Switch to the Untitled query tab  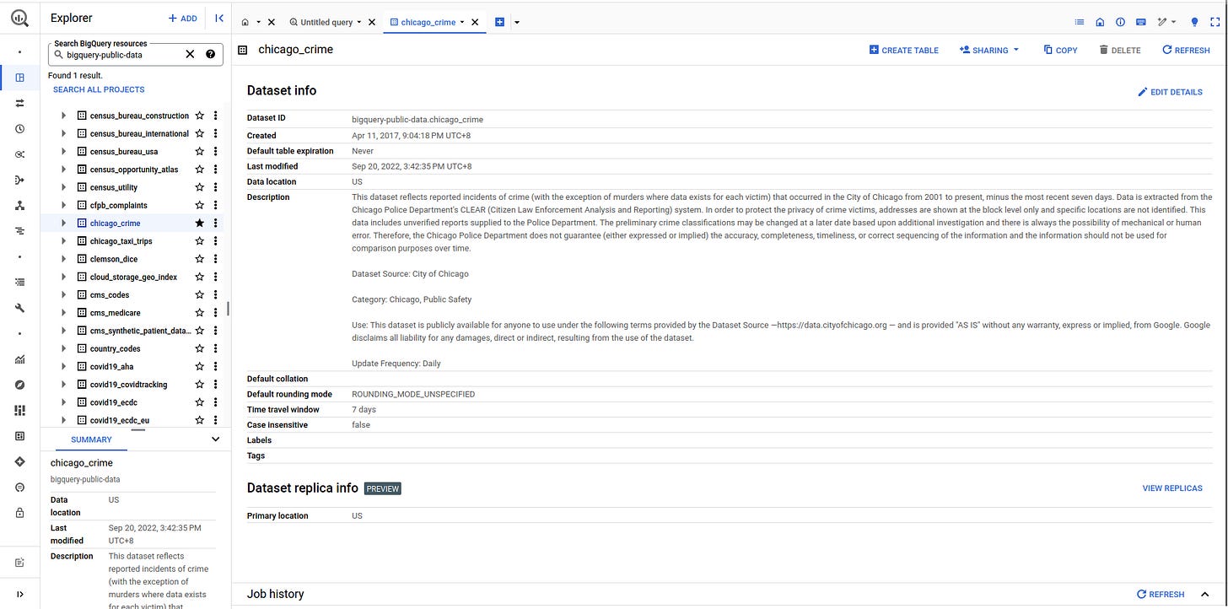(x=327, y=22)
